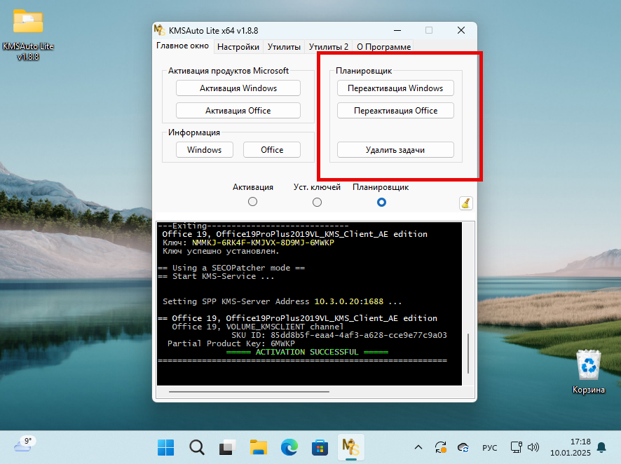
Task: Click the broom icon to clear the log
Action: coord(466,203)
